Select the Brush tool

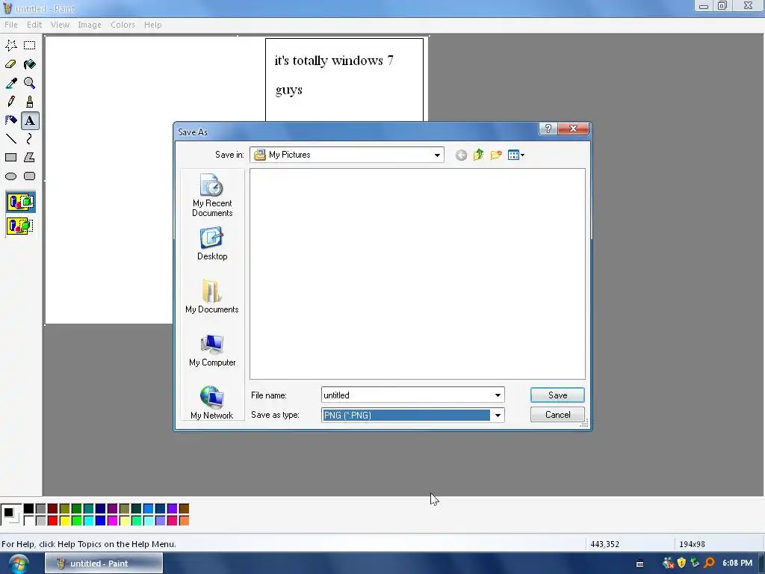coord(30,102)
